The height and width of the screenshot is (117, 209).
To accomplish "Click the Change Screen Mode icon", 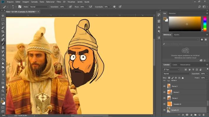I will pyautogui.click(x=3, y=111).
